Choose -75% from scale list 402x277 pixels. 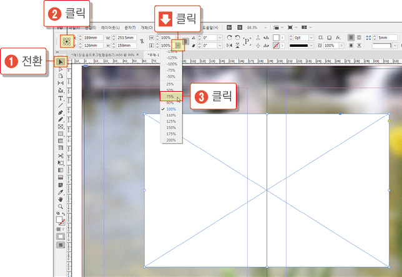[171, 70]
